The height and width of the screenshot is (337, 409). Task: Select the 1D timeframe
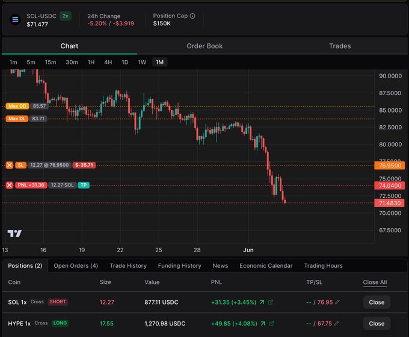[x=125, y=62]
